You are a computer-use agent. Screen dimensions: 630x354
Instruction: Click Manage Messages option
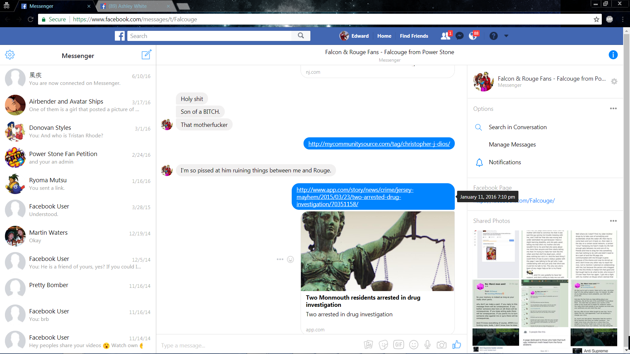[x=512, y=145]
